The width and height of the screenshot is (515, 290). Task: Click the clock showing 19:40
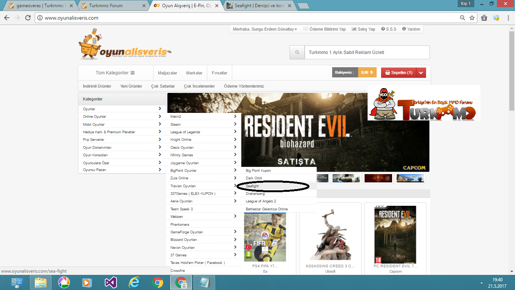(x=498, y=280)
